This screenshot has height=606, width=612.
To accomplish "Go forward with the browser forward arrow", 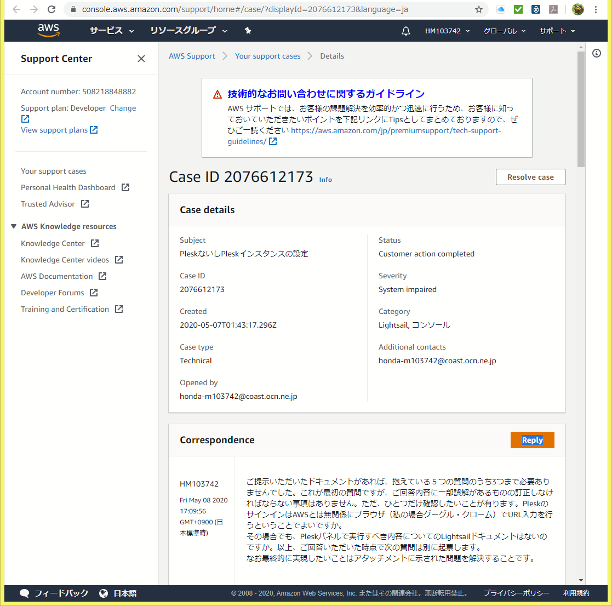I will 34,9.
